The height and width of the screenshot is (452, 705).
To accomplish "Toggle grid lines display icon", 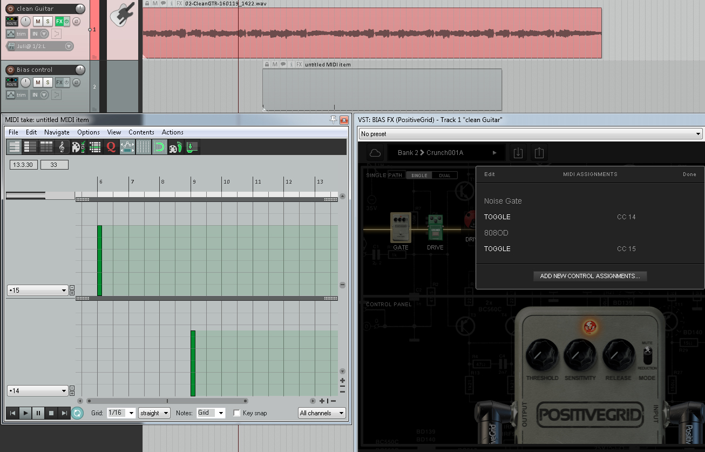I will [143, 147].
